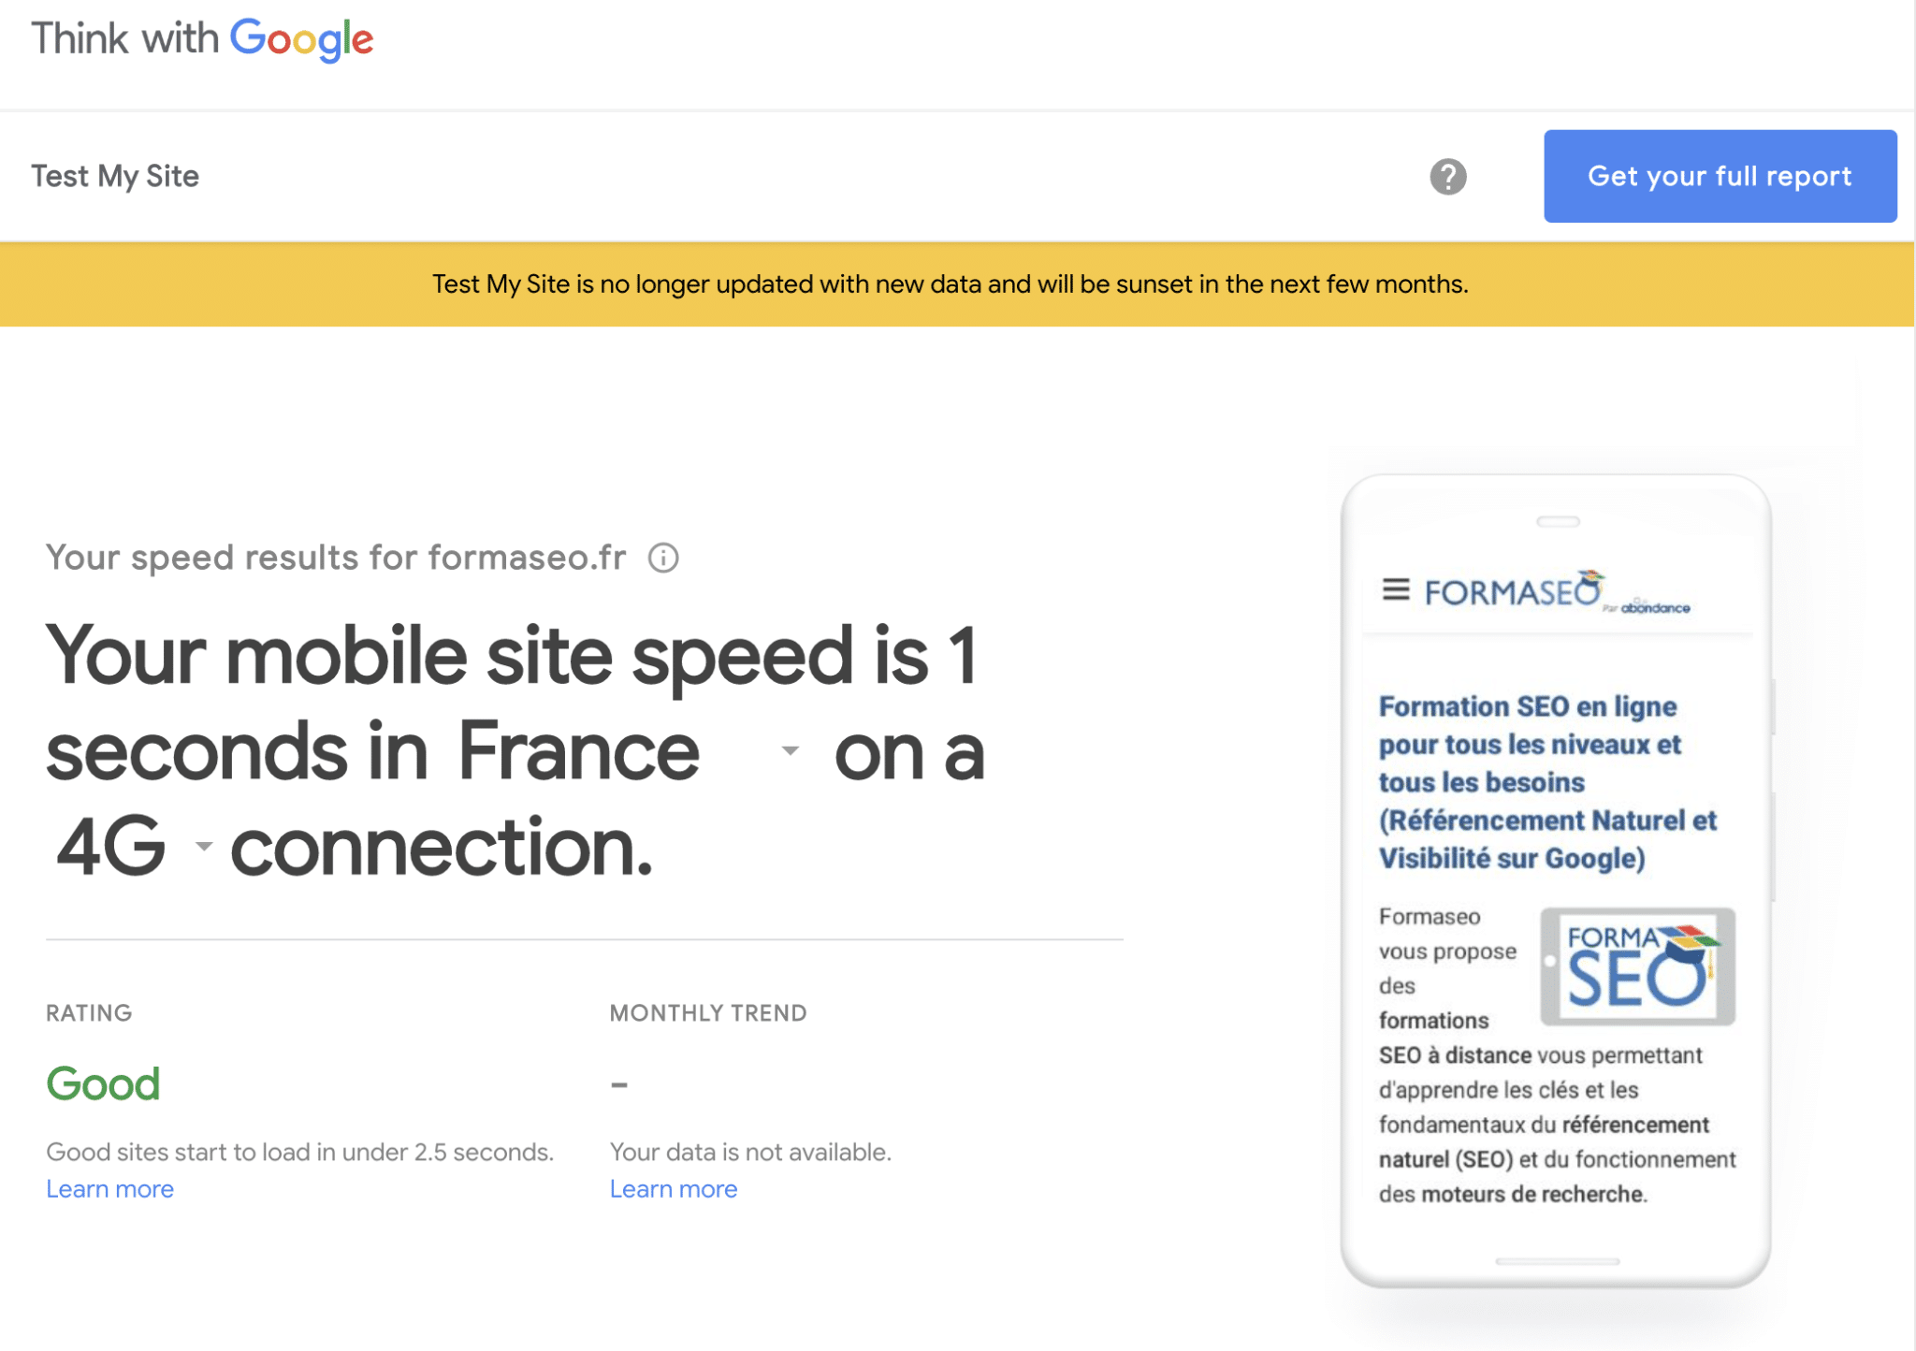Open Learn more under the Good rating

pos(109,1188)
